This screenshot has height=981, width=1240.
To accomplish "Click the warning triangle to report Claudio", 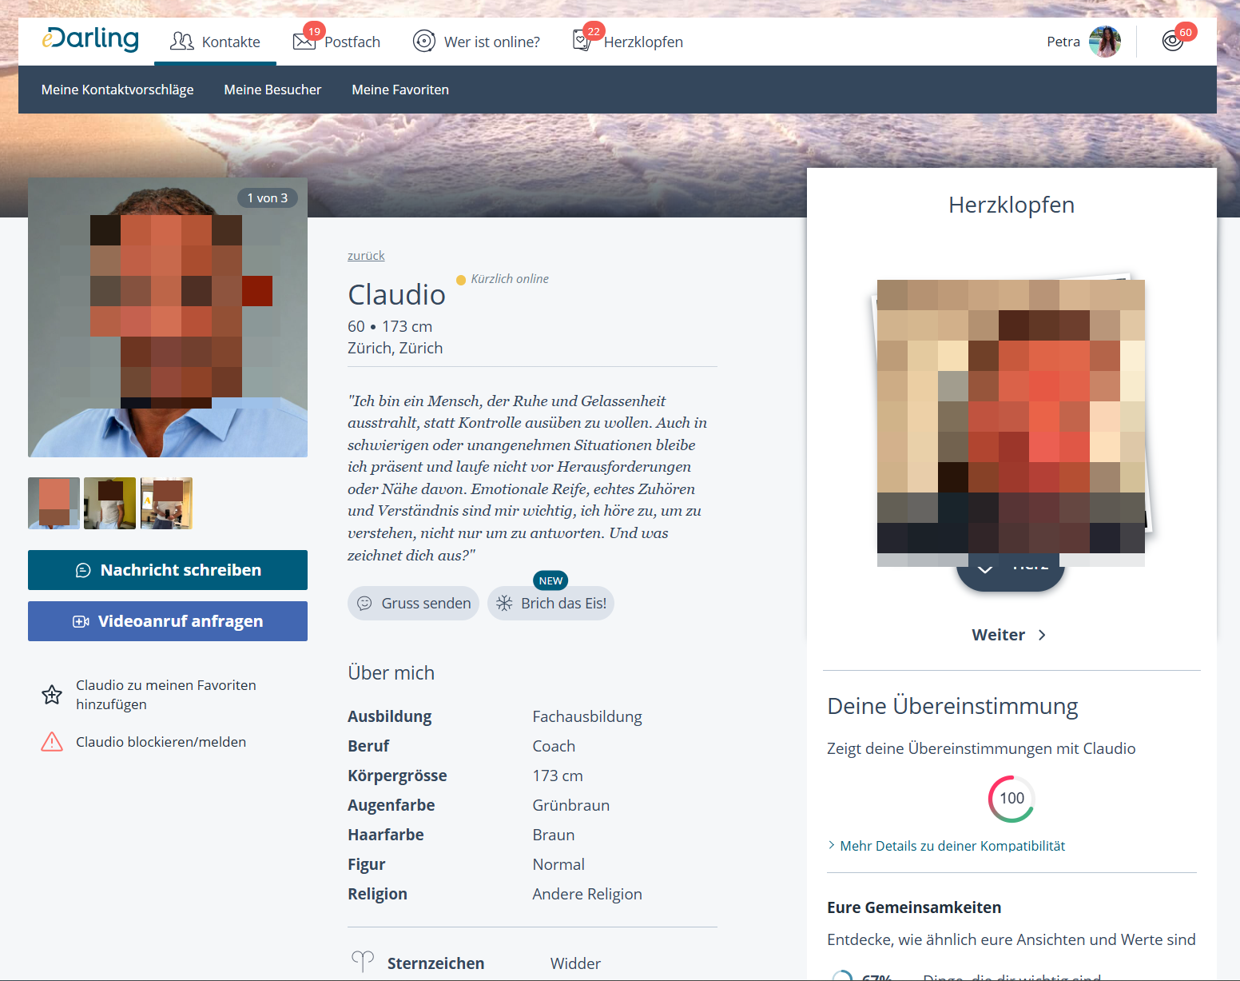I will (x=52, y=742).
